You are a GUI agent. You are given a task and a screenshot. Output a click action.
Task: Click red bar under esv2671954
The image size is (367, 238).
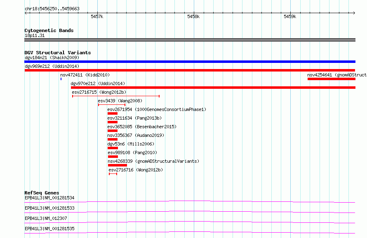click(x=113, y=113)
